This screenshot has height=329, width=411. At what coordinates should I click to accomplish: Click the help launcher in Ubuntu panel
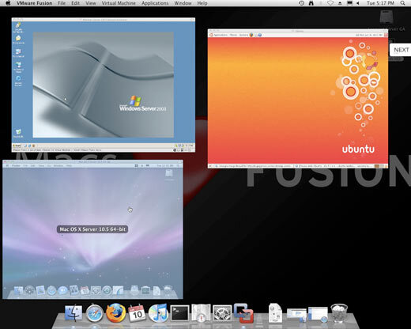[x=260, y=35]
